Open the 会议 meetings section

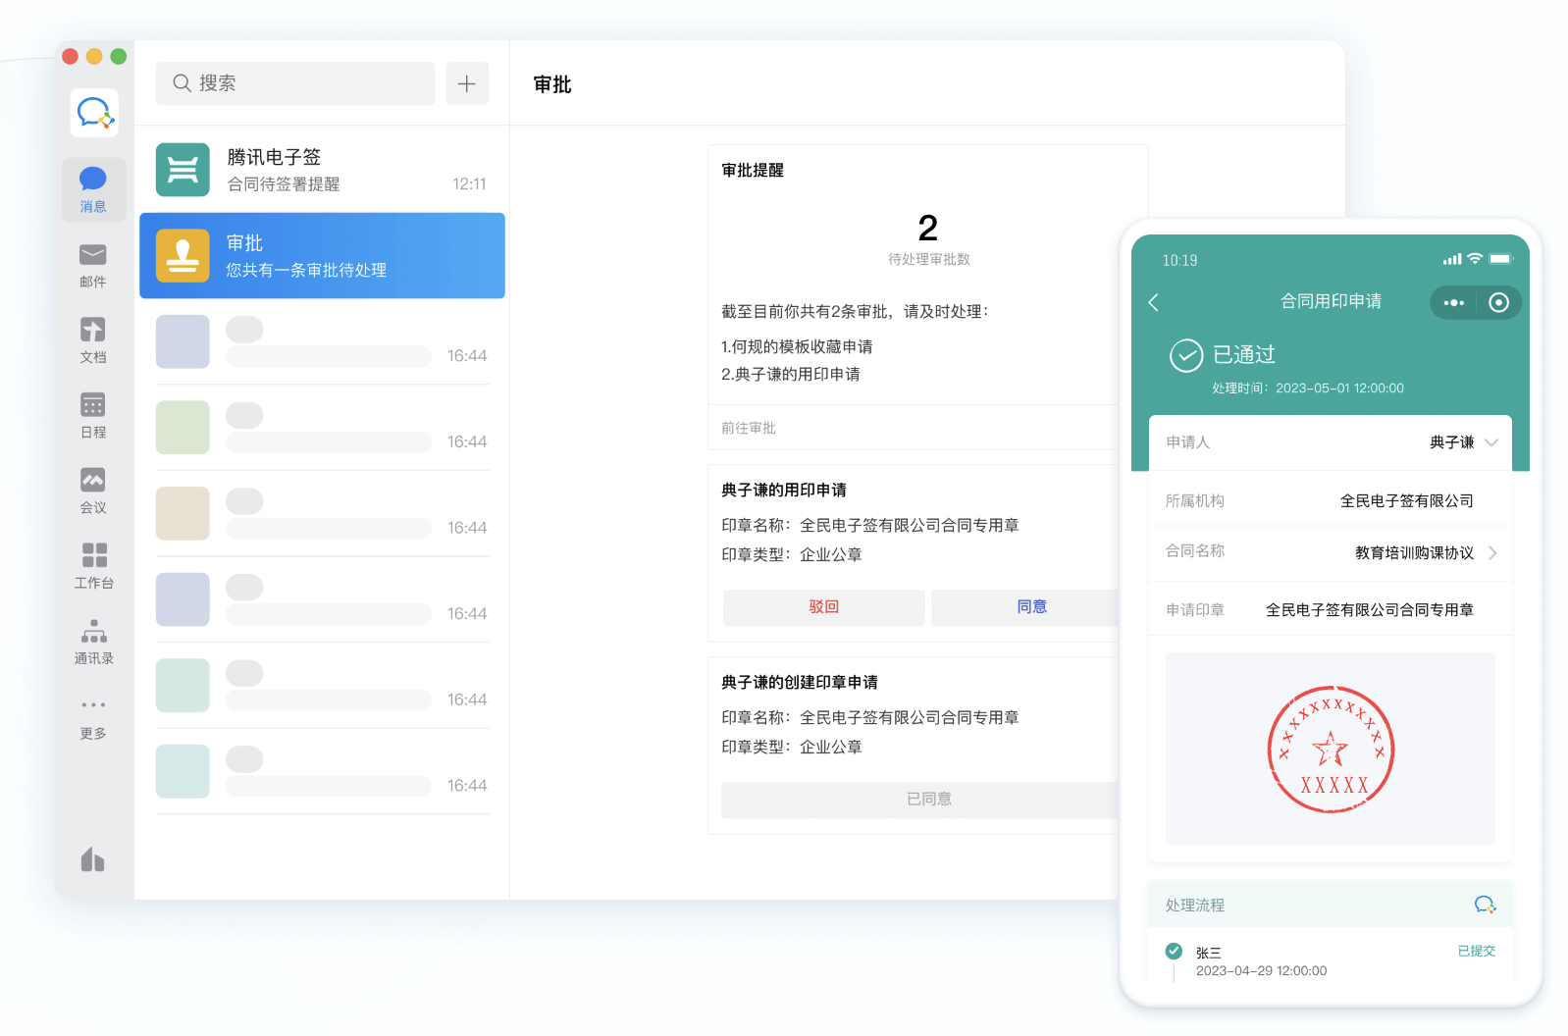[93, 491]
